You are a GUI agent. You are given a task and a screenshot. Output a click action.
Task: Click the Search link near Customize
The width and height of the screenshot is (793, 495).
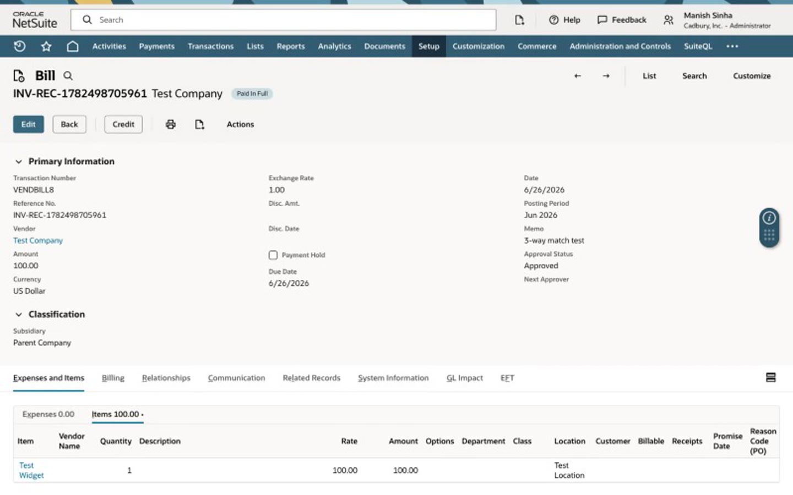point(694,76)
